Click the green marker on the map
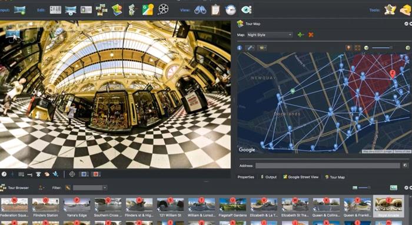This screenshot has width=412, height=225. tap(293, 91)
